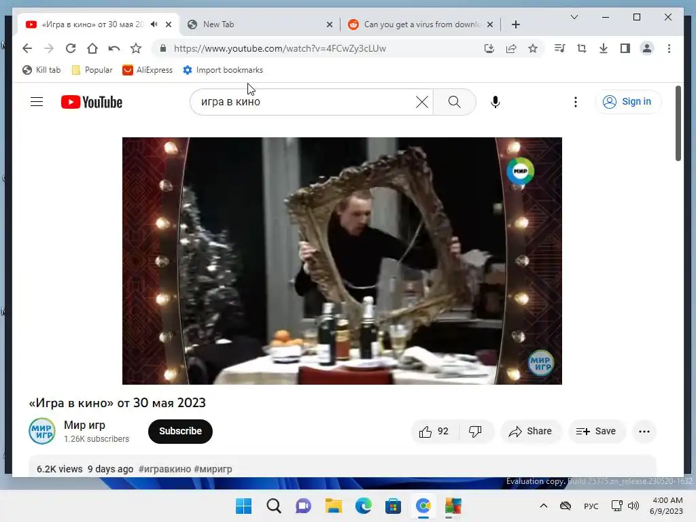
Task: Open the Kill tab bookmark
Action: 41,70
